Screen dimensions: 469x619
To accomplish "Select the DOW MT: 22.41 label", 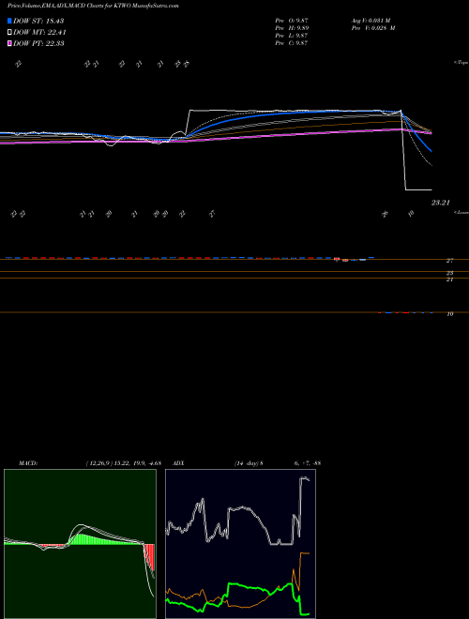I will pyautogui.click(x=39, y=33).
